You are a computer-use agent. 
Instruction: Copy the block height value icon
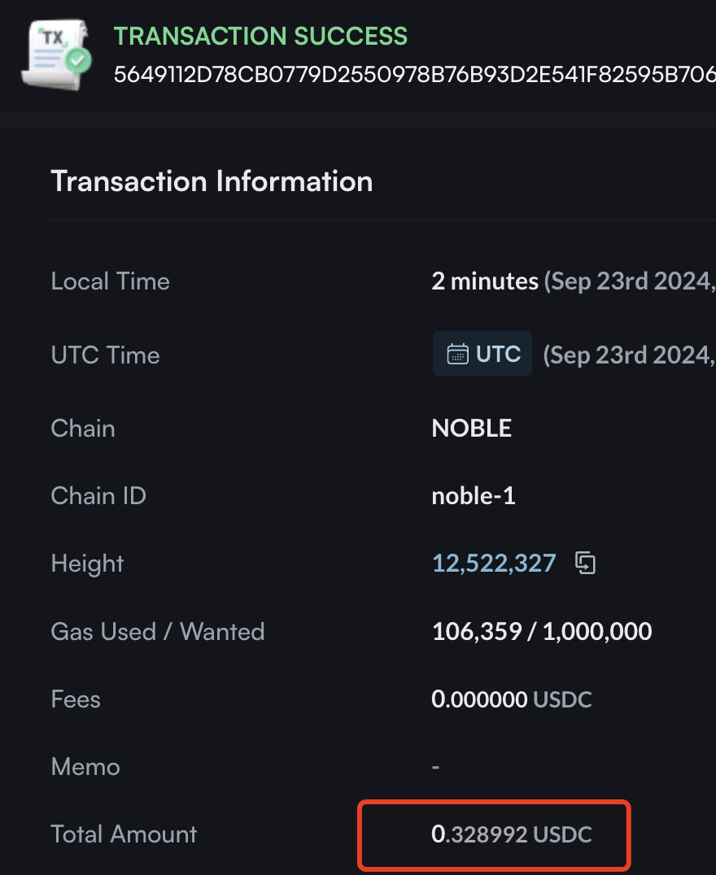coord(585,563)
